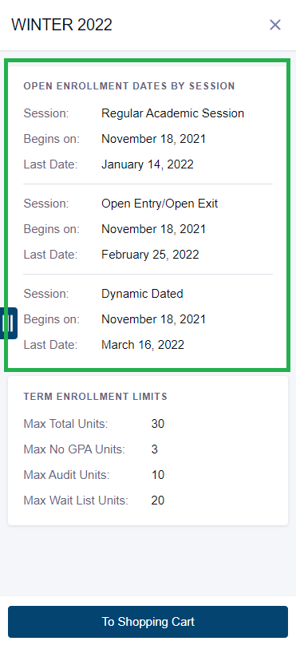Image resolution: width=296 pixels, height=645 pixels.
Task: Select Open Enrollment Dates By Session heading
Action: (x=129, y=86)
